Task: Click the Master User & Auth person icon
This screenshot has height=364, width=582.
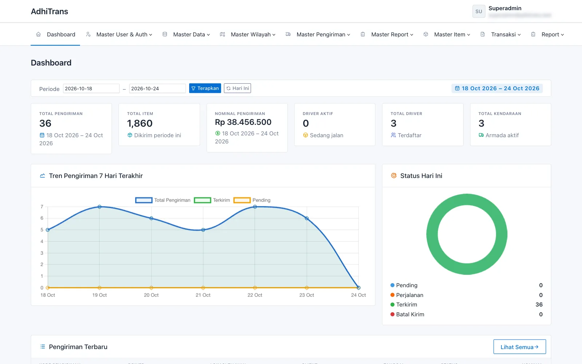Action: 88,34
